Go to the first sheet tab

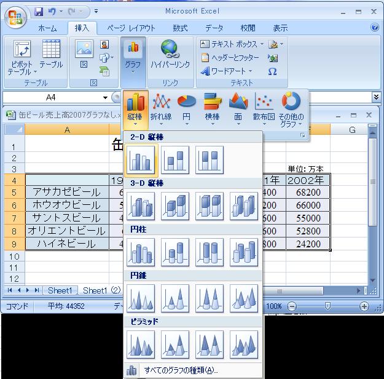(x=10, y=290)
